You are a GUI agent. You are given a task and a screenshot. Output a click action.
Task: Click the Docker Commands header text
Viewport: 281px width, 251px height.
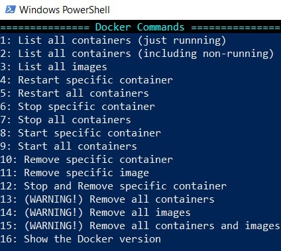pos(140,27)
